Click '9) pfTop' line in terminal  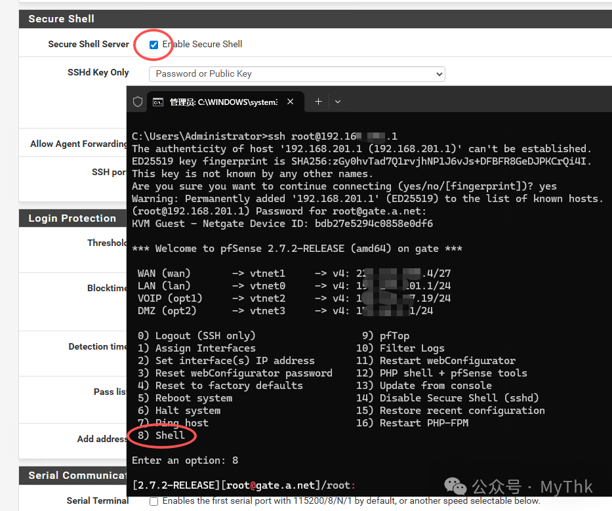click(386, 336)
